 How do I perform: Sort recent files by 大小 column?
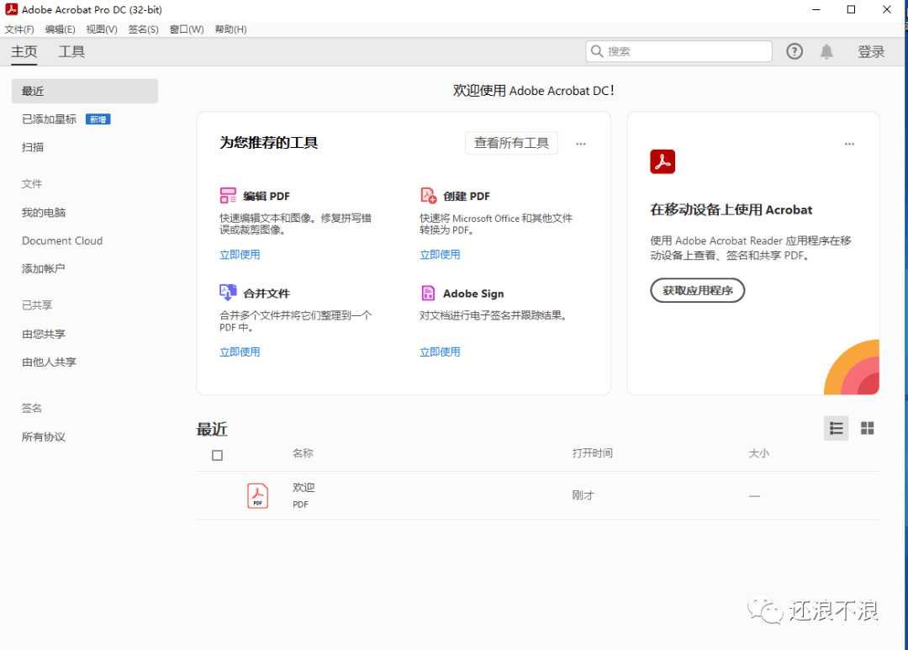click(759, 453)
